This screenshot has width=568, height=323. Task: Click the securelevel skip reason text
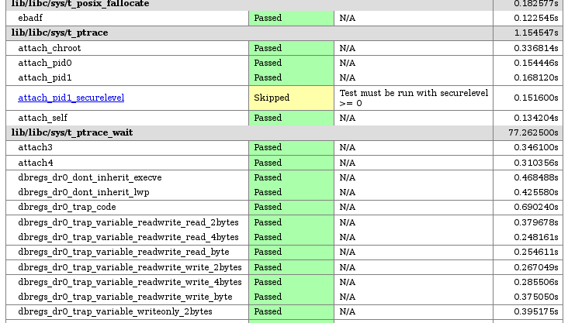click(x=414, y=98)
